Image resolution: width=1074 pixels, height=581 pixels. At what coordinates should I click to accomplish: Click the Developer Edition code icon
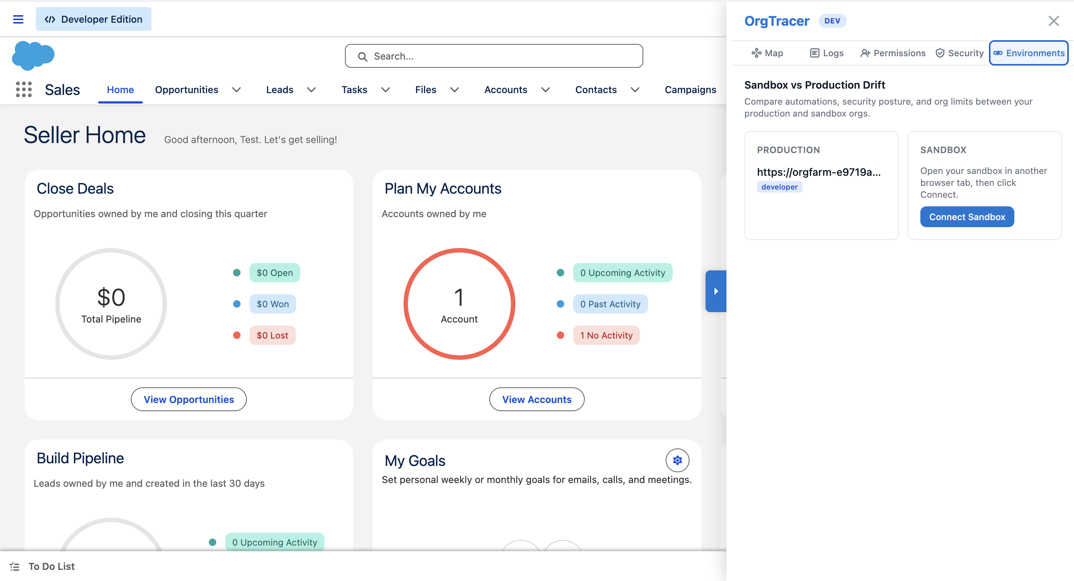point(50,19)
